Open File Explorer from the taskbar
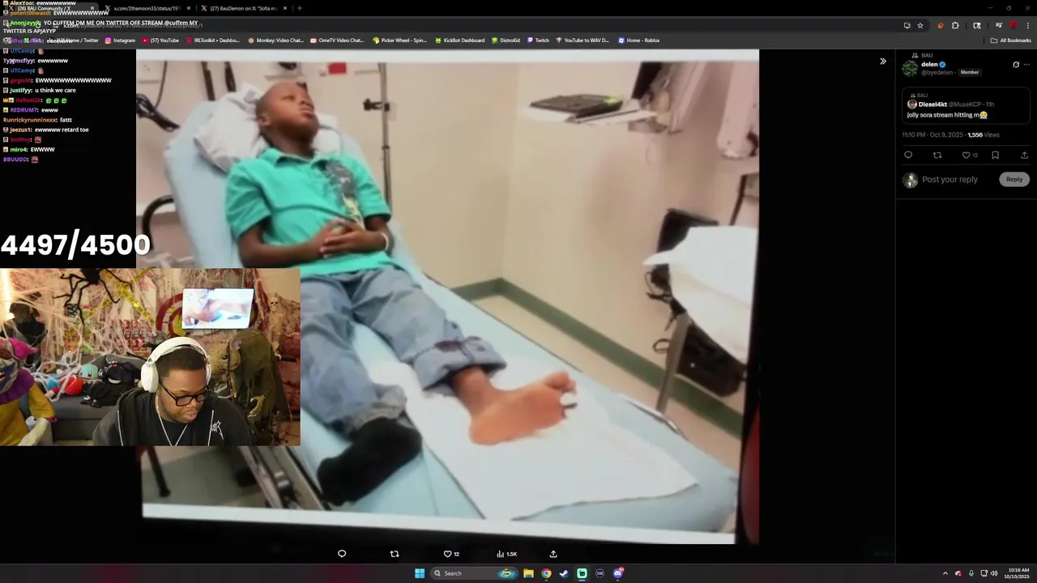1037x583 pixels. coord(528,573)
